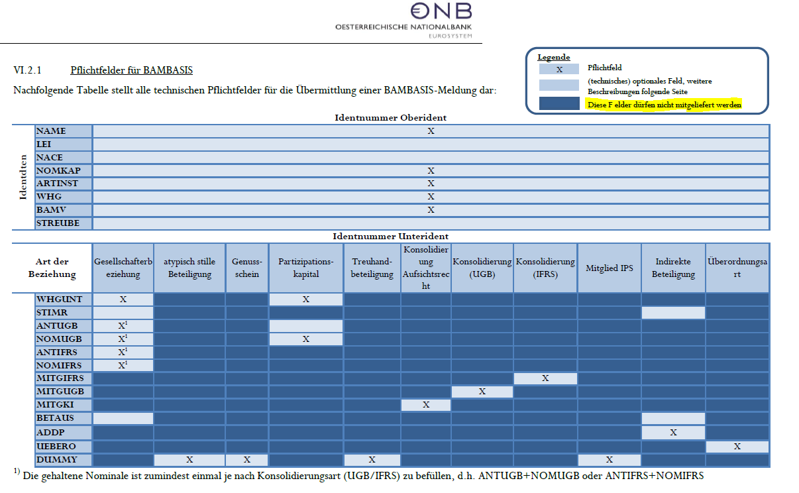Click the X in DUMMY row under Treuhand-beteiligung
Screen dimensions: 799x493
click(372, 460)
